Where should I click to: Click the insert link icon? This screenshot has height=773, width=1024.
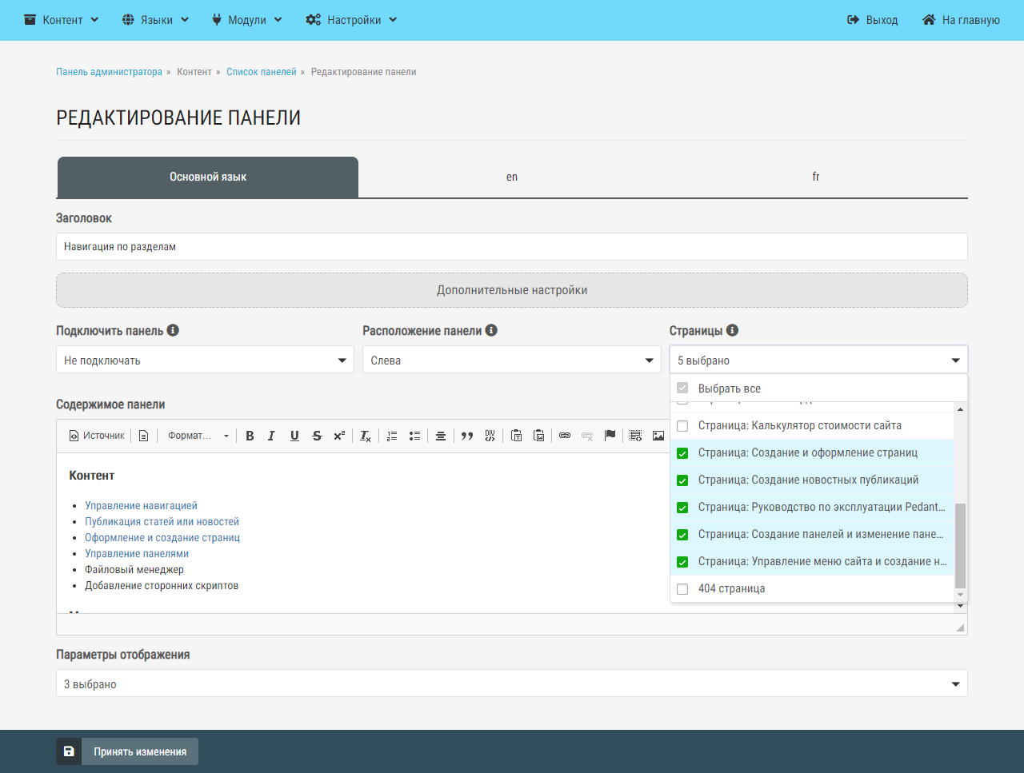(565, 436)
